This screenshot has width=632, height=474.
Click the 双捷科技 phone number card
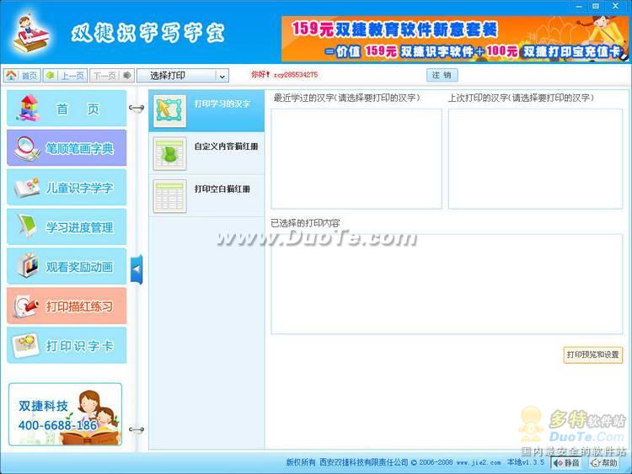click(x=65, y=414)
